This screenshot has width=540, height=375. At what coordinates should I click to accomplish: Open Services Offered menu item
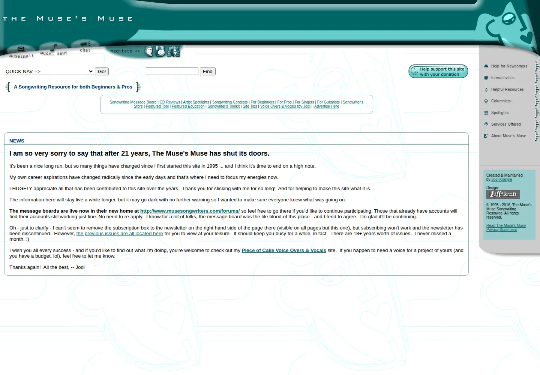pos(506,124)
